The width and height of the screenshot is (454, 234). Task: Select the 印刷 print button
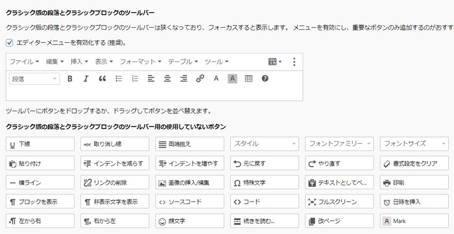point(414,182)
